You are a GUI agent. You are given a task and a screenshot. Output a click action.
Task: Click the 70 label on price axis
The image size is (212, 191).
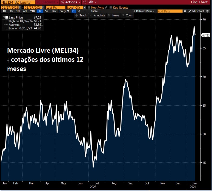coord(204,20)
